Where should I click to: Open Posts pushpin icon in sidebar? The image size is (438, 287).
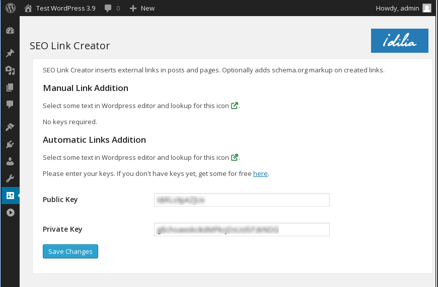[x=10, y=53]
